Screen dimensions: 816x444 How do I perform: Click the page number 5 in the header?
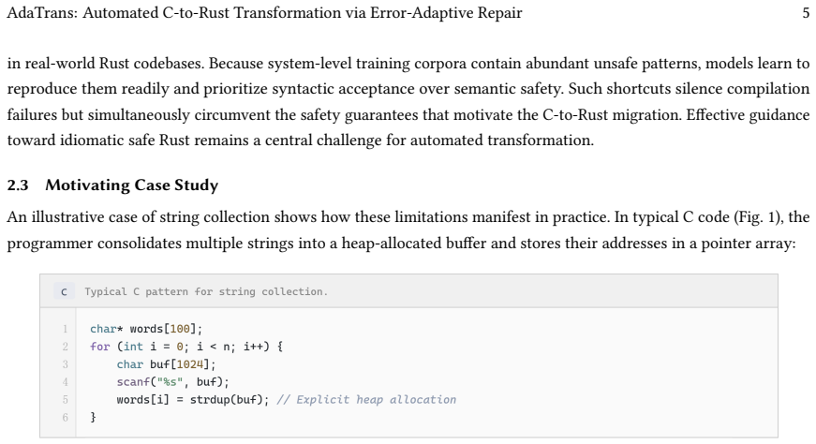pos(806,13)
